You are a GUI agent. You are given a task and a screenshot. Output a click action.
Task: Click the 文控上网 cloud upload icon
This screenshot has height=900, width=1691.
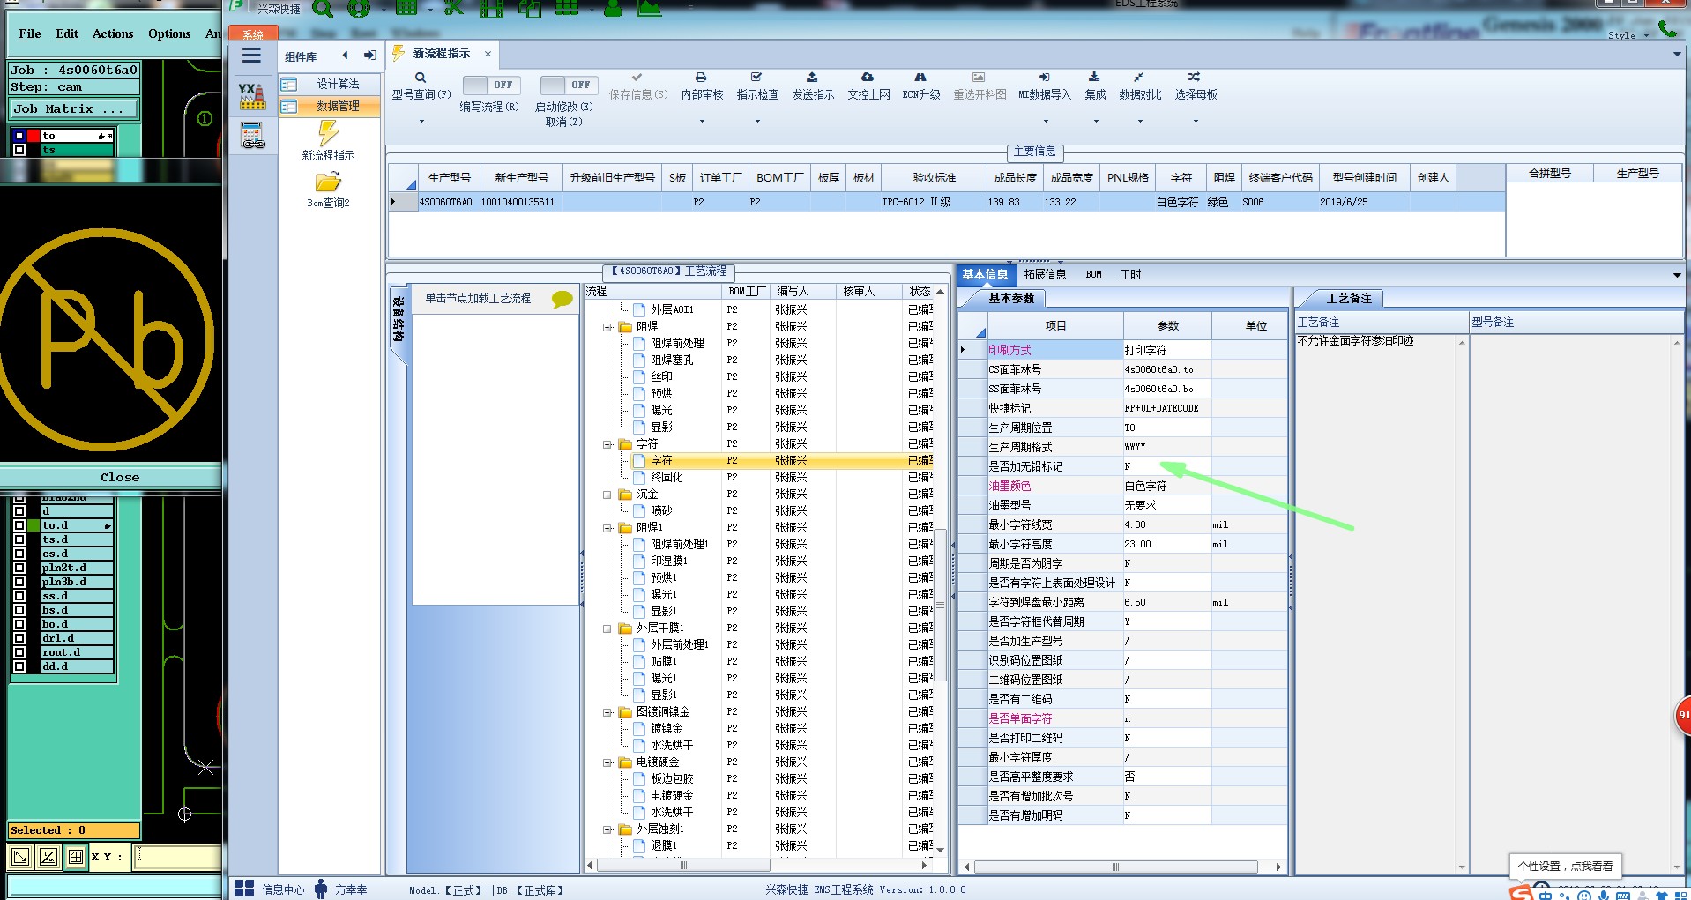(868, 78)
